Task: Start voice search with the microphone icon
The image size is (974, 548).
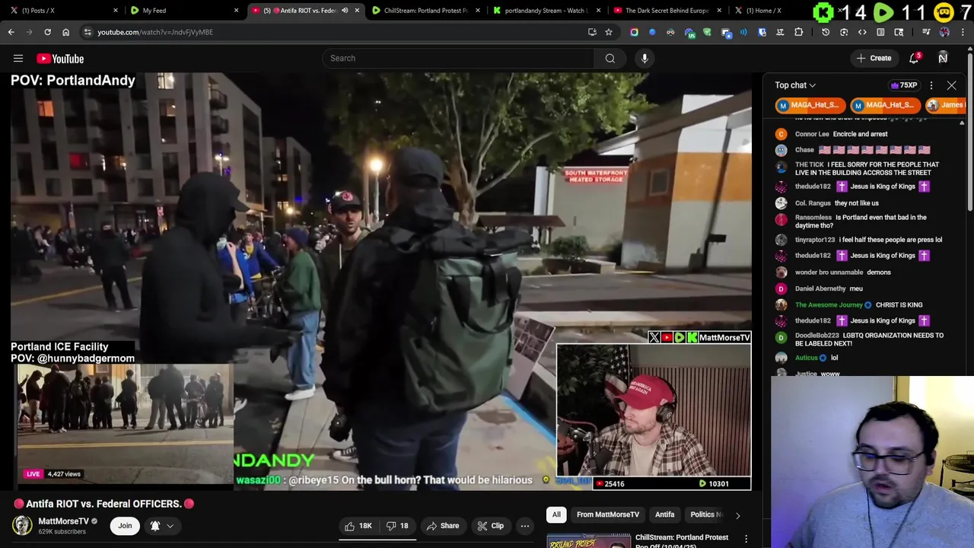Action: click(x=645, y=58)
